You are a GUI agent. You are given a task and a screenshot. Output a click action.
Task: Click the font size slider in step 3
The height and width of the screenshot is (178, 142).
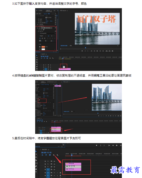pyautogui.click(x=53, y=36)
